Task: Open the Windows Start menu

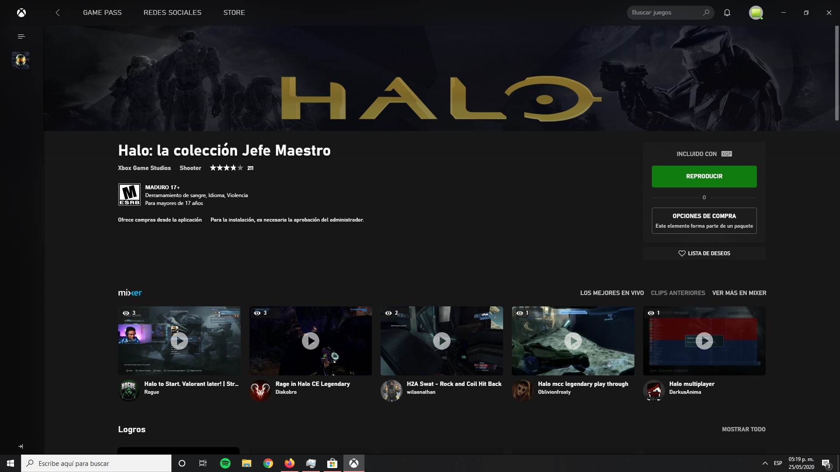Action: [10, 463]
